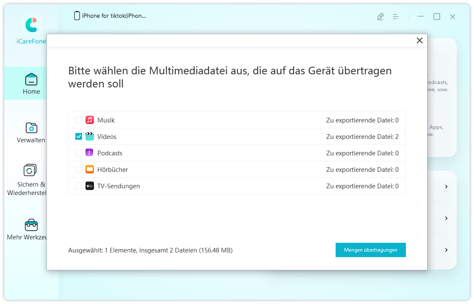Viewport: 474px width, 304px height.
Task: Click the Hörbücher label text
Action: [113, 169]
